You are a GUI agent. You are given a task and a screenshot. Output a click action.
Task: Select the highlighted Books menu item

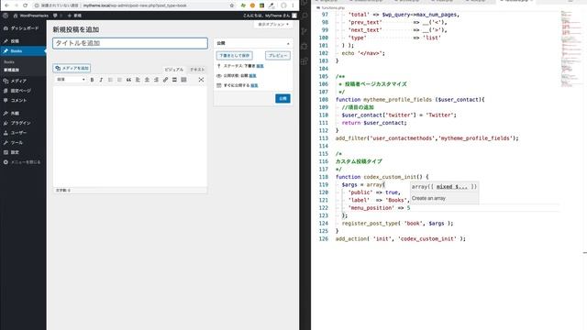tap(23, 51)
